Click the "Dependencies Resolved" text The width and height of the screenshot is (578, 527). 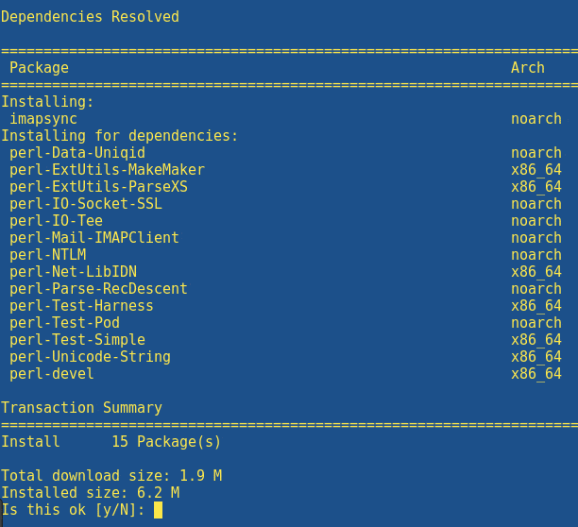(x=90, y=17)
